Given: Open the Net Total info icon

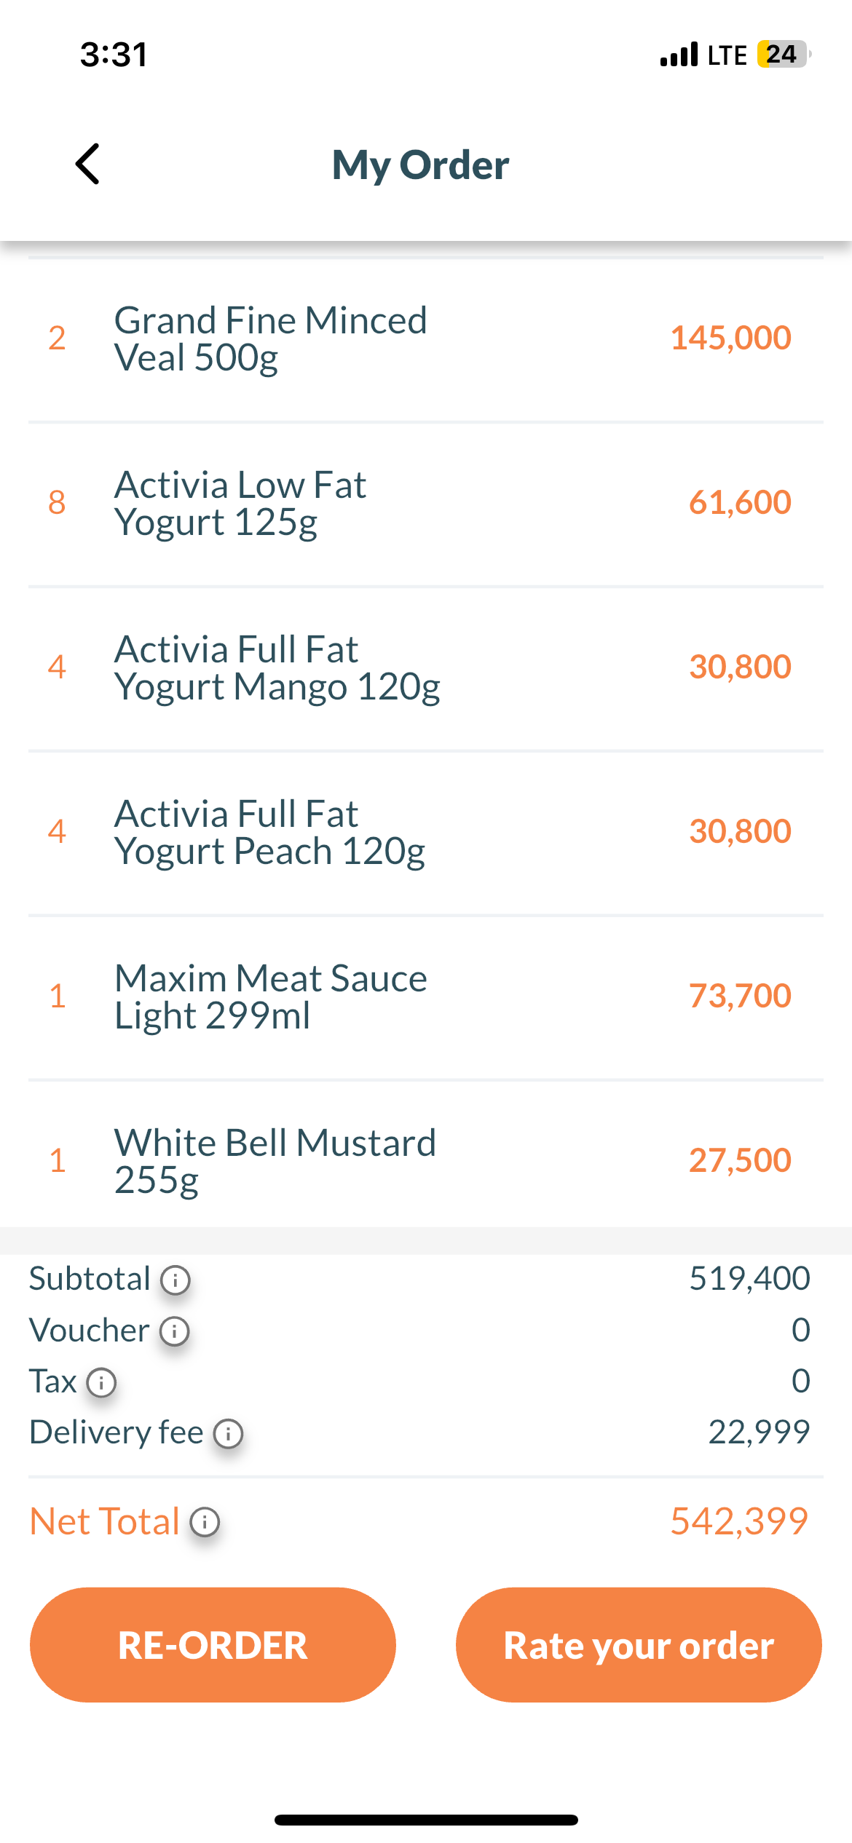Looking at the screenshot, I should (x=205, y=1522).
